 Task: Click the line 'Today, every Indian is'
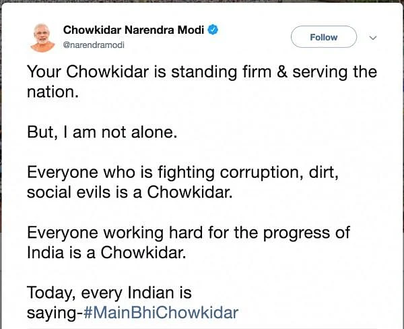click(109, 293)
